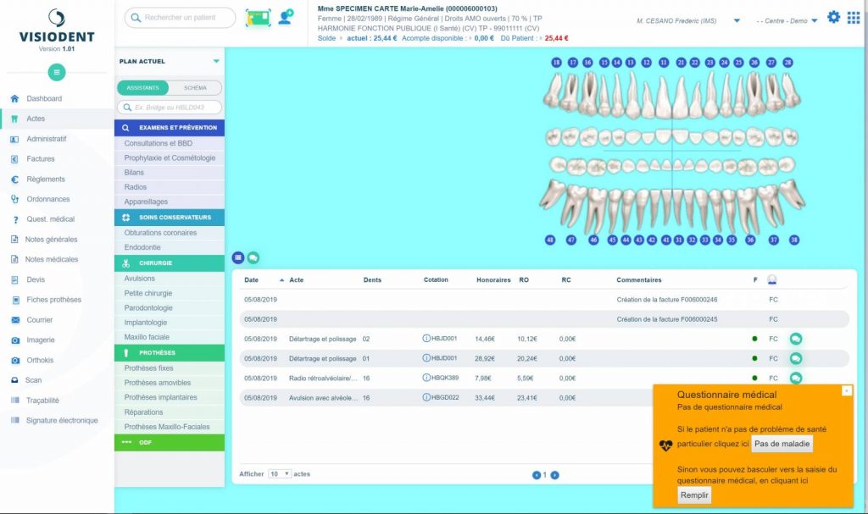Click the carte vitale reader icon
Screen dimensions: 868x514
pos(258,18)
